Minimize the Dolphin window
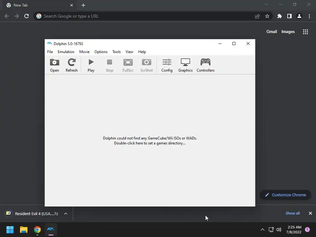This screenshot has width=316, height=237. [220, 44]
